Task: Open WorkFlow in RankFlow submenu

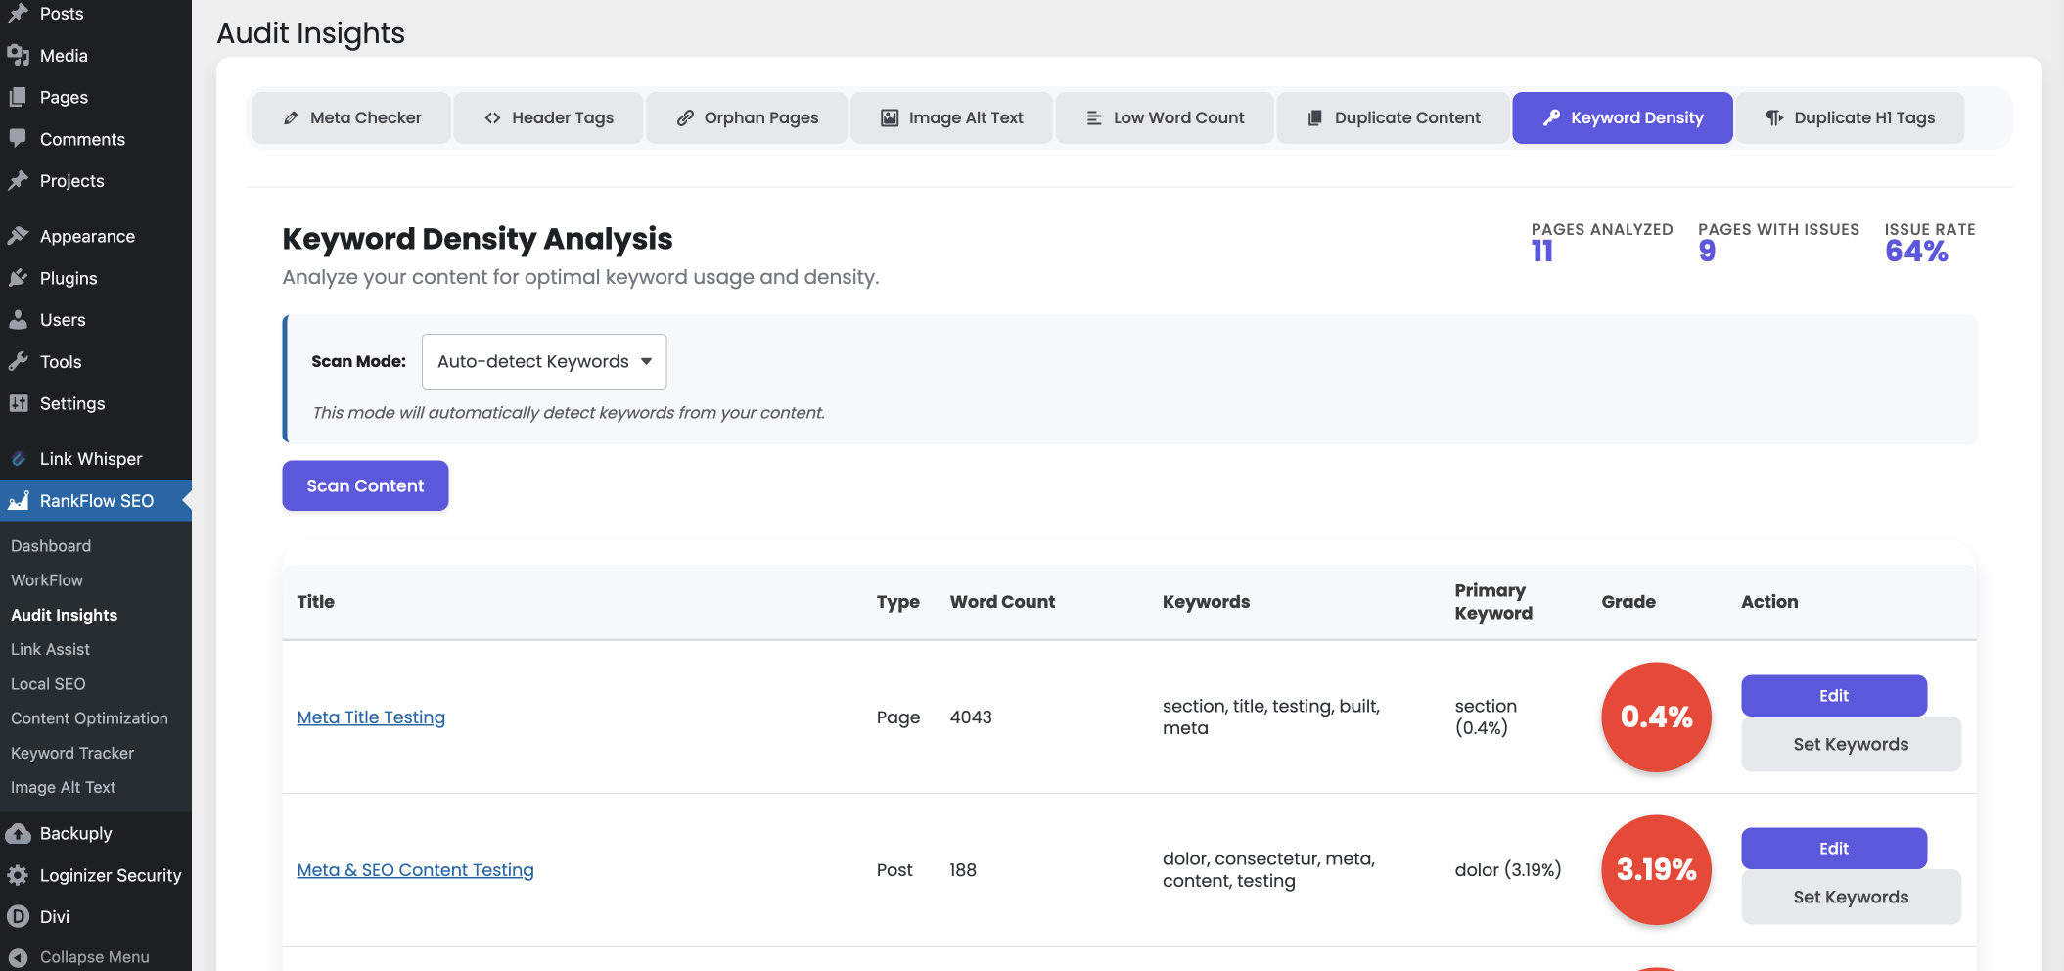Action: click(47, 580)
